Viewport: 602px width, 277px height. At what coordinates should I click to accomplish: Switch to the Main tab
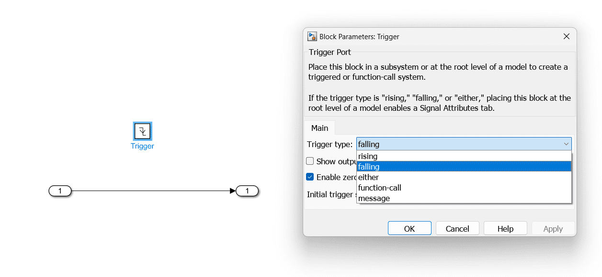[319, 128]
